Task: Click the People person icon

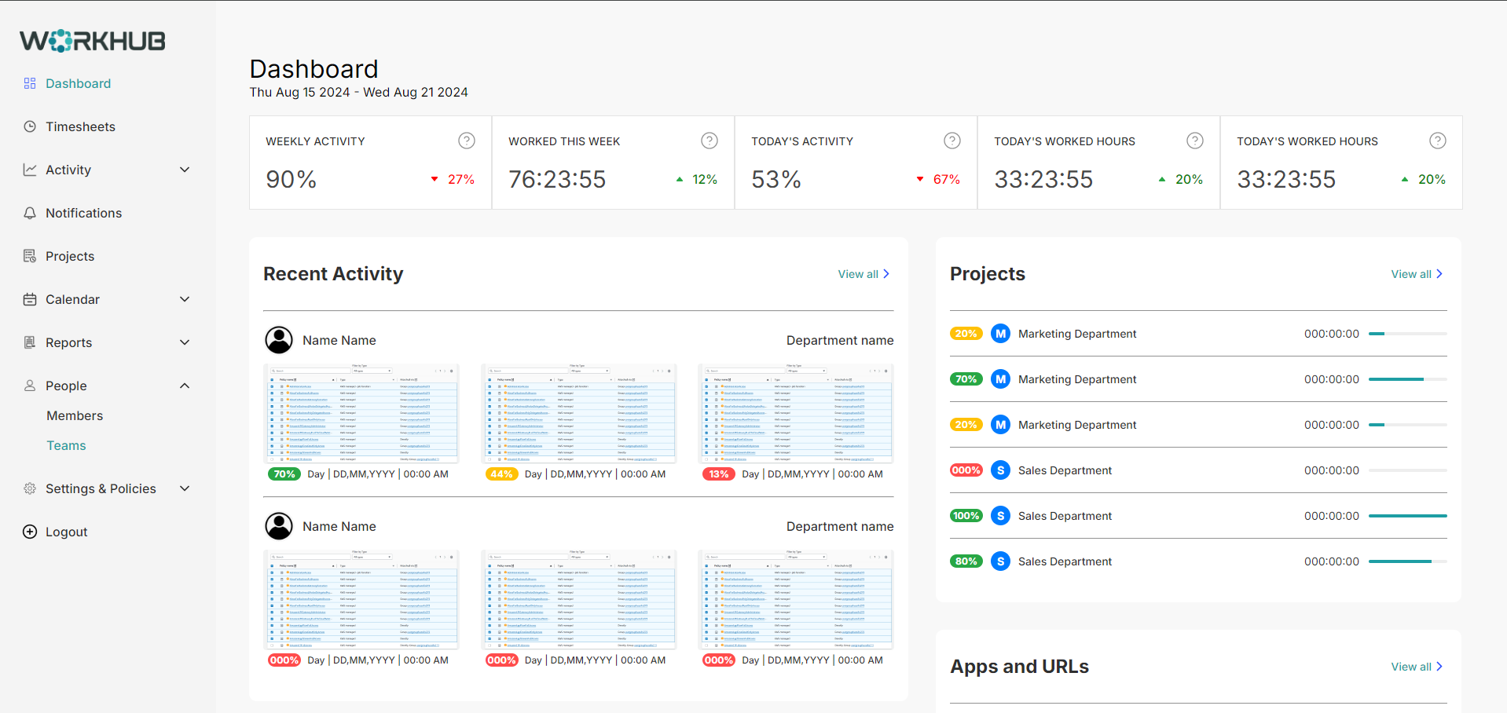Action: [30, 386]
